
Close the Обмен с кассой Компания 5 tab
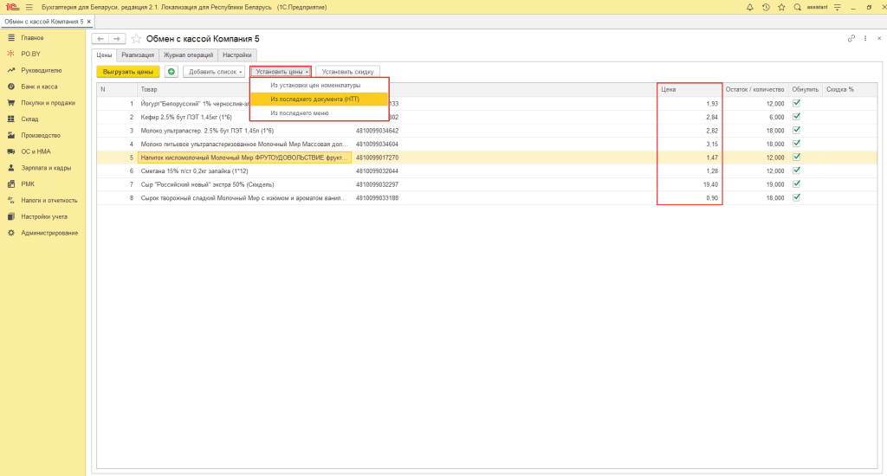click(x=89, y=22)
